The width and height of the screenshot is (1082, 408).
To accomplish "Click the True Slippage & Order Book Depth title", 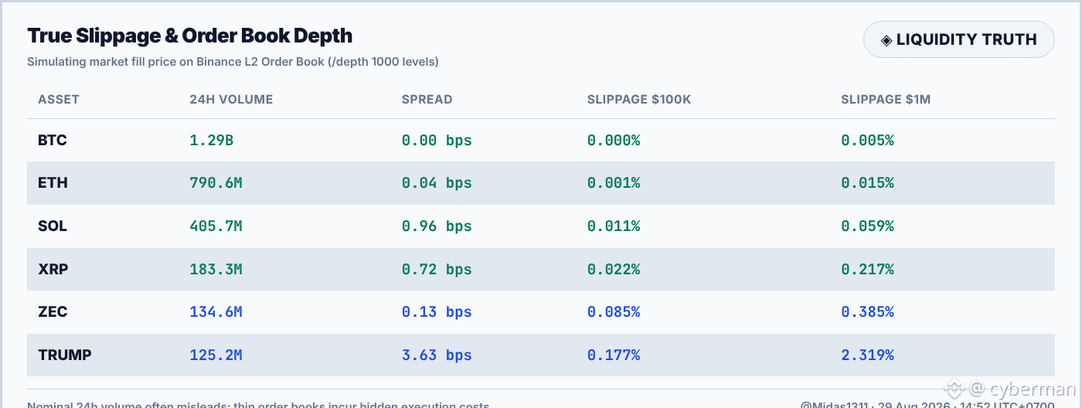I will (190, 36).
